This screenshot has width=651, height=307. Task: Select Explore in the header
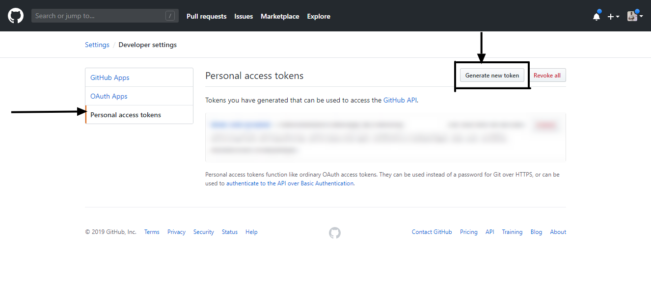pyautogui.click(x=319, y=16)
